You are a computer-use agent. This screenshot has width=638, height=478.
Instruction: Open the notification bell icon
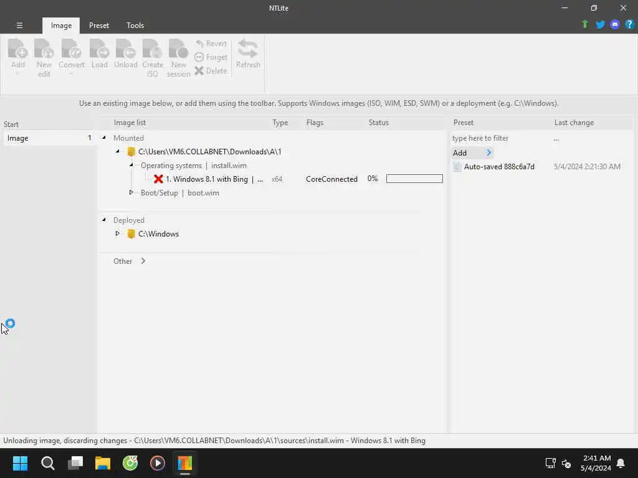[x=621, y=463]
